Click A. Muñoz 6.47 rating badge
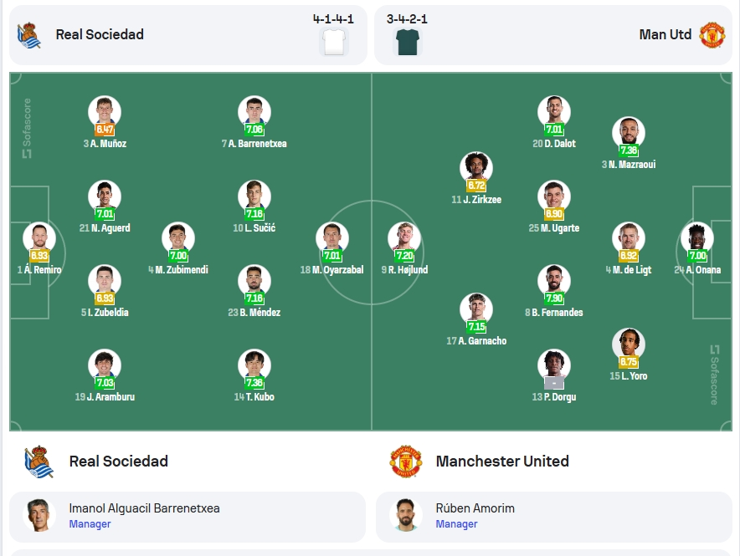Image resolution: width=740 pixels, height=556 pixels. pos(105,129)
